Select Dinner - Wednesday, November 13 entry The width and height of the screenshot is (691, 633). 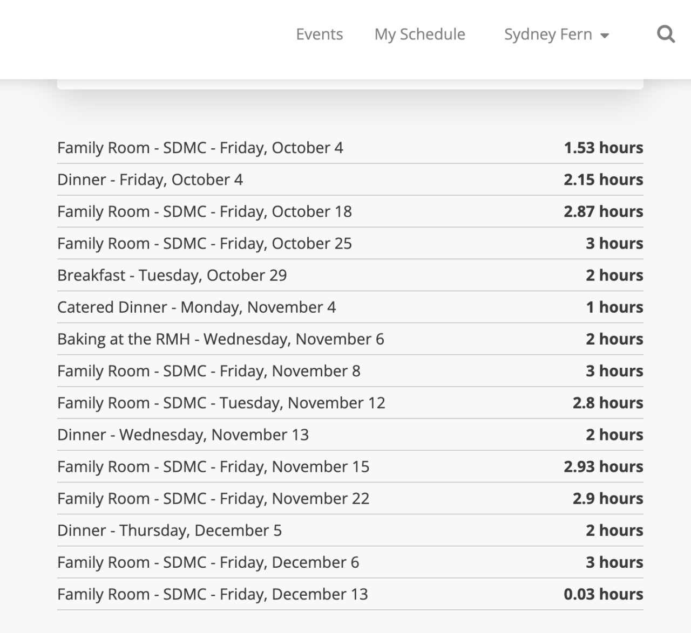click(x=183, y=434)
